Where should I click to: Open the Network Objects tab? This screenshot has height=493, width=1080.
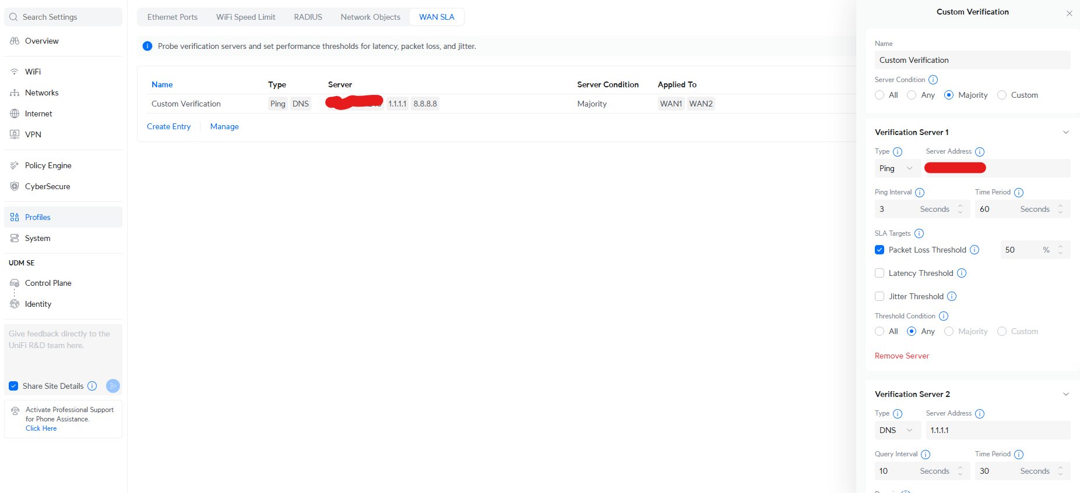(370, 17)
